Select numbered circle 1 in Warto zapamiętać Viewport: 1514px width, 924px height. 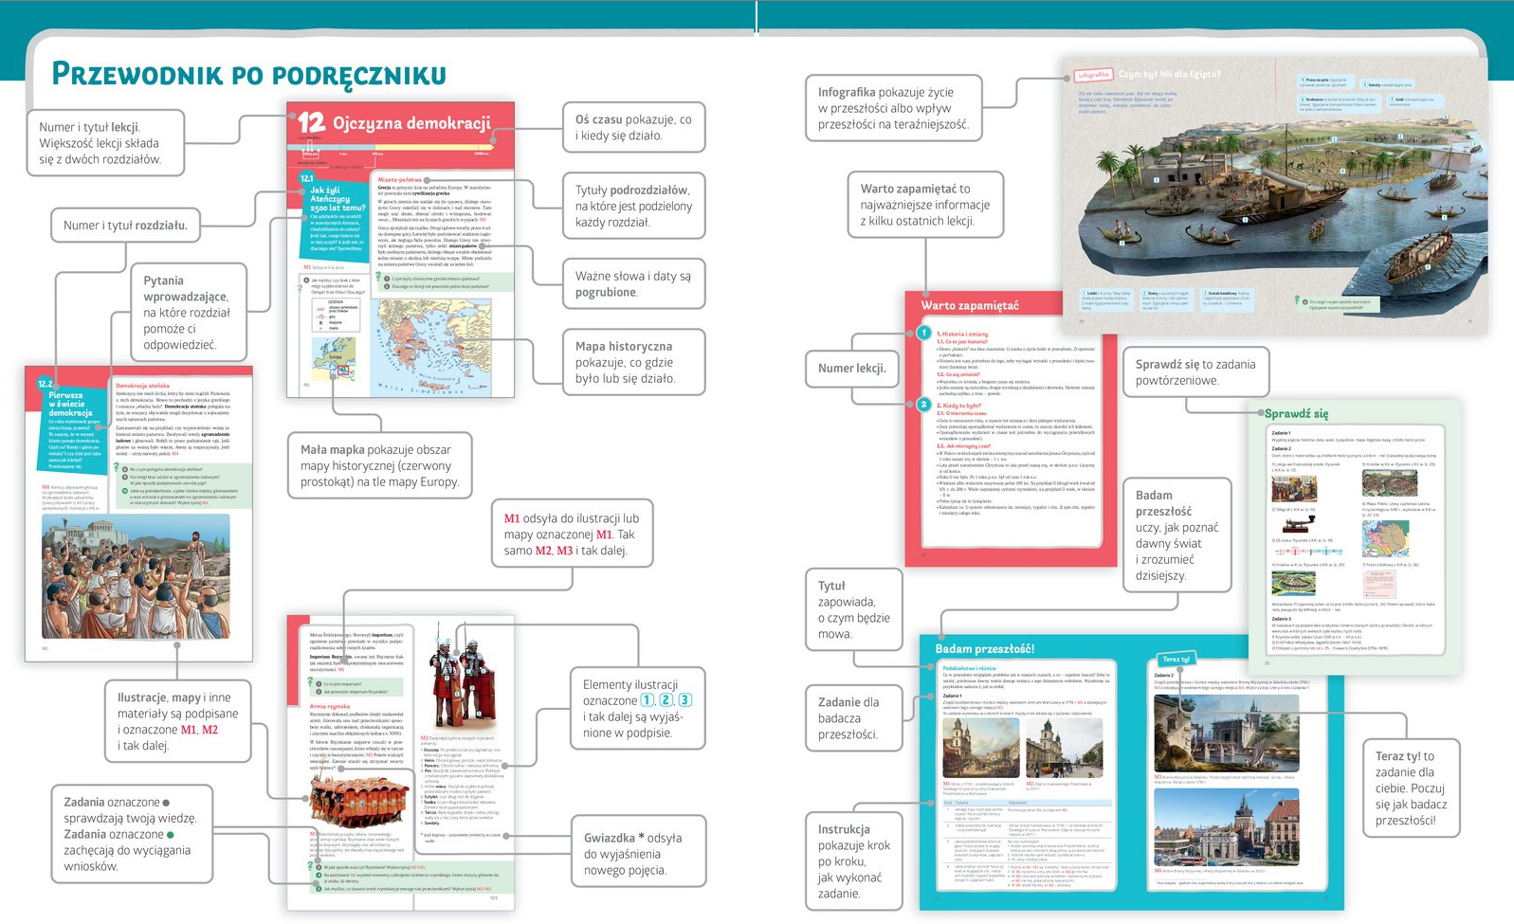tap(923, 333)
